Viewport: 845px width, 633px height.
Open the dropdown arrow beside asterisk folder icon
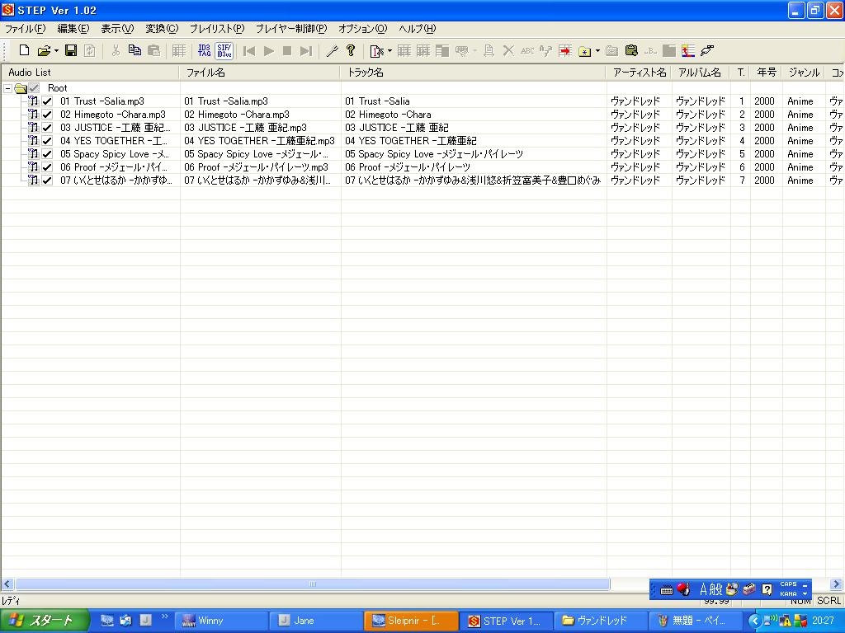pyautogui.click(x=597, y=51)
